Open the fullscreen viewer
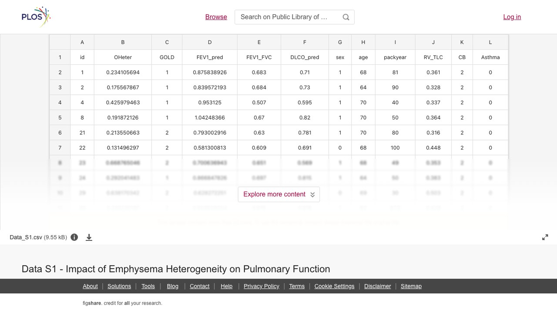The image size is (557, 313). click(545, 237)
